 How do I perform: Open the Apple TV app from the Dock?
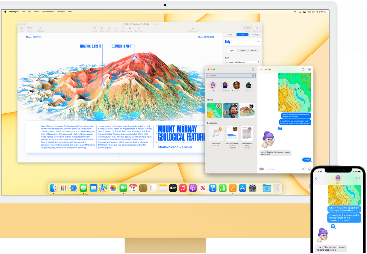[173, 188]
